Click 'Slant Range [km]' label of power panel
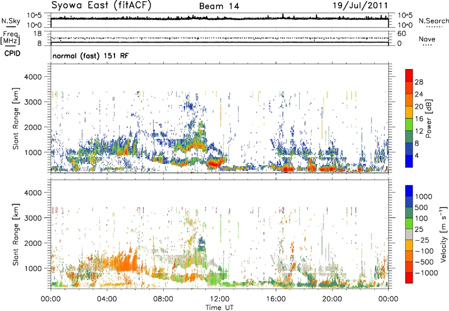Screen dimensions: 449x311 [x=16, y=118]
